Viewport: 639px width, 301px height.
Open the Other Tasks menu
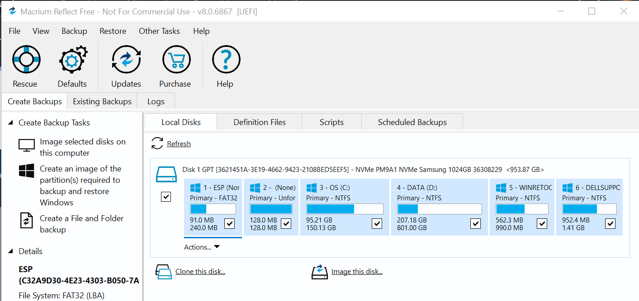[159, 31]
